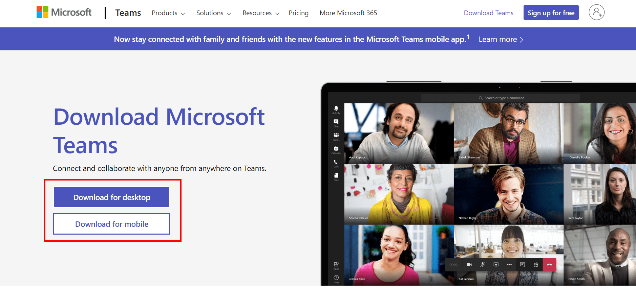This screenshot has width=636, height=288.
Task: Open the Pricing menu item
Action: pyautogui.click(x=298, y=13)
